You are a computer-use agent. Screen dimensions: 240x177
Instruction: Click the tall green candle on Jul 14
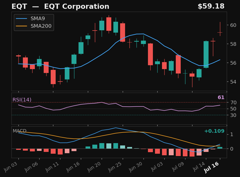[x=206, y=54]
